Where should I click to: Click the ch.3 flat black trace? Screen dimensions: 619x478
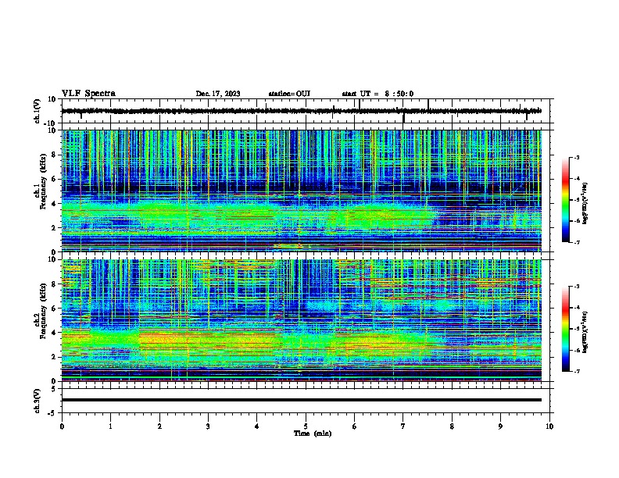coord(301,400)
